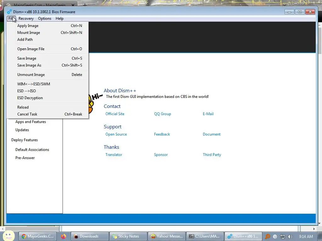Maximize the Dism++ window
This screenshot has width=322, height=241.
(x=300, y=12)
